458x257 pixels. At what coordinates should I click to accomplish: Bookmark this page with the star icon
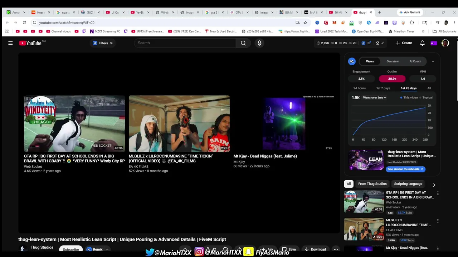click(x=305, y=22)
